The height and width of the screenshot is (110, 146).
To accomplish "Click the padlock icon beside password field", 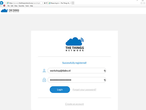I will tap(44, 80).
